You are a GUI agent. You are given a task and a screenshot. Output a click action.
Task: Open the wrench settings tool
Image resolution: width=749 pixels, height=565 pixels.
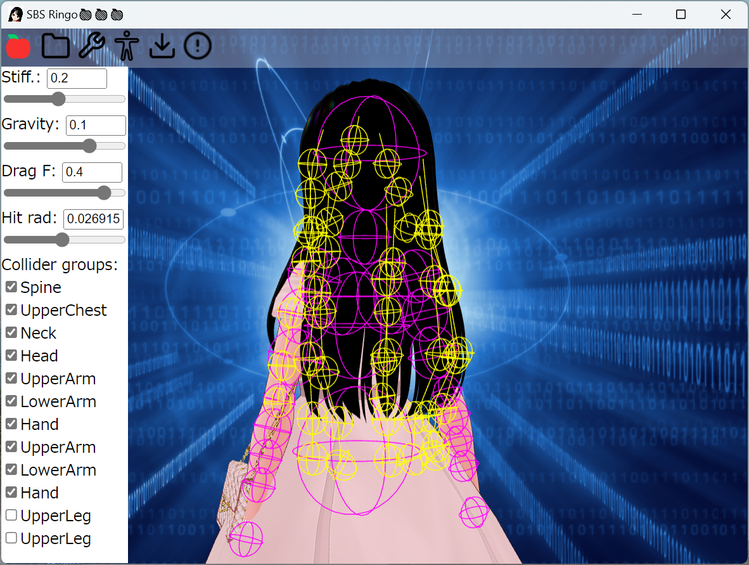(x=91, y=46)
